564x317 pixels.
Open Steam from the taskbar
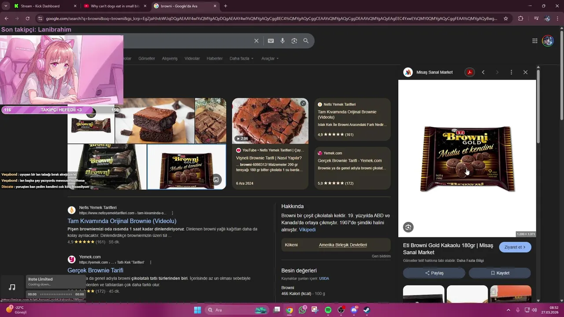click(x=367, y=310)
